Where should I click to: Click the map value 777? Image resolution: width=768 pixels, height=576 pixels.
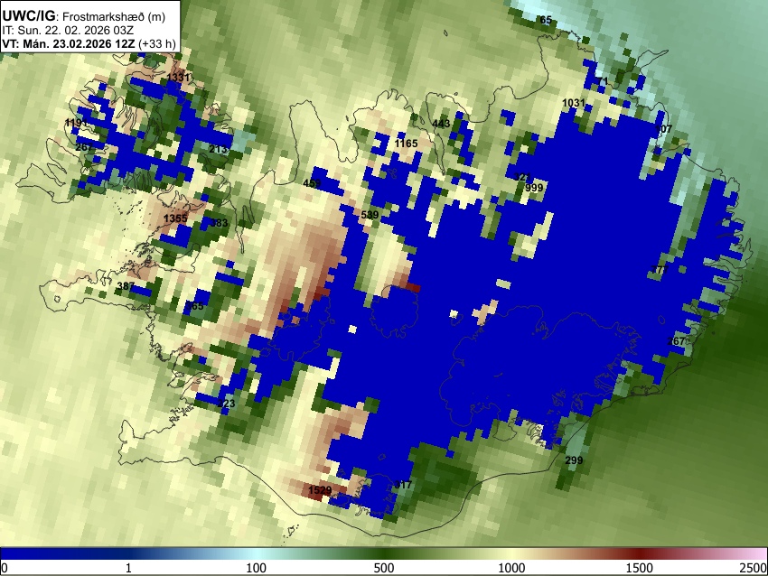pyautogui.click(x=660, y=270)
